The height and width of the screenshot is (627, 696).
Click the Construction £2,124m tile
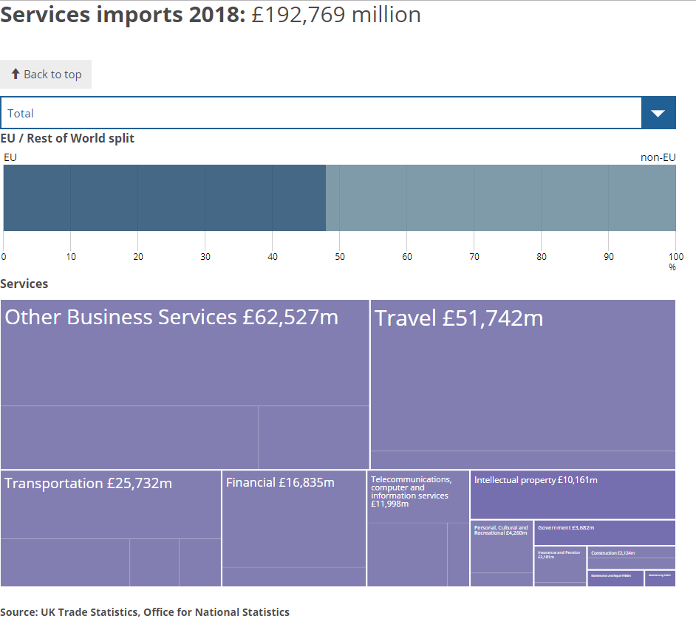coord(631,552)
